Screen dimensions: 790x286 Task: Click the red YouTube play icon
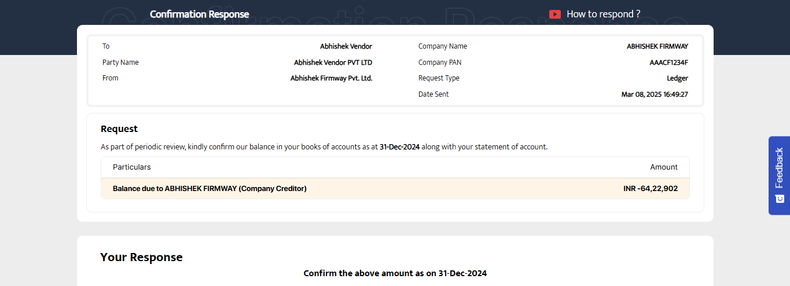(x=554, y=14)
